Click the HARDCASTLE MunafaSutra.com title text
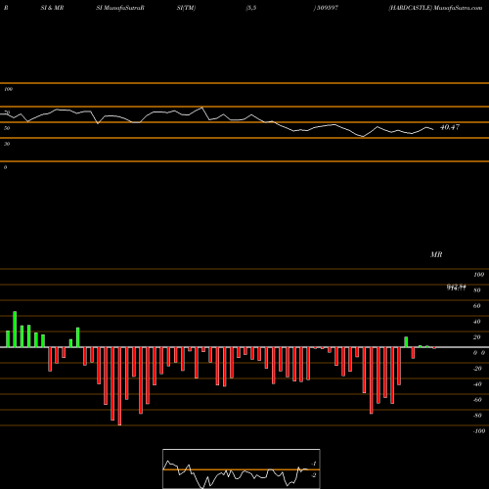489x489 pixels. coord(435,8)
